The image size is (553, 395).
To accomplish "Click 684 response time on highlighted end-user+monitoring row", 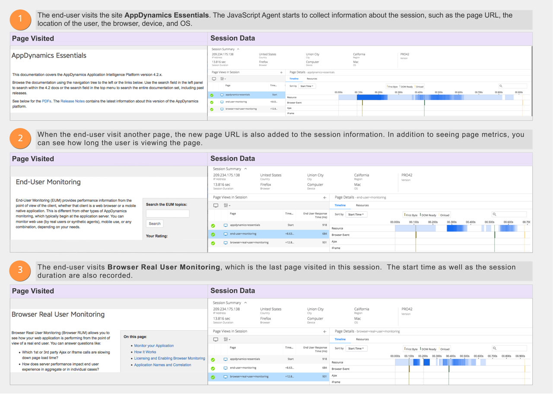I will [324, 234].
